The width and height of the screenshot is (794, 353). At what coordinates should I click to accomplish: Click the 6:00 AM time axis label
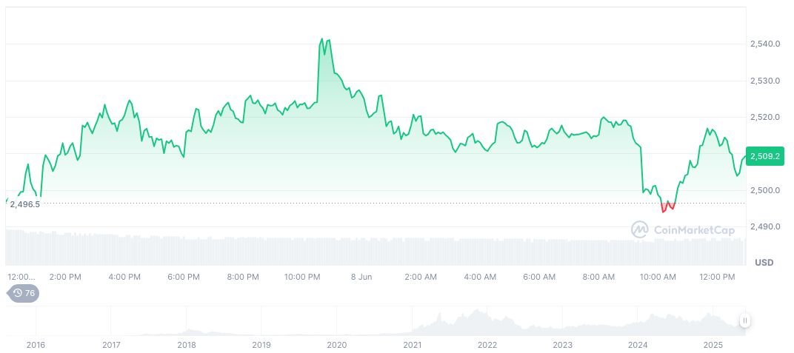[x=538, y=277]
